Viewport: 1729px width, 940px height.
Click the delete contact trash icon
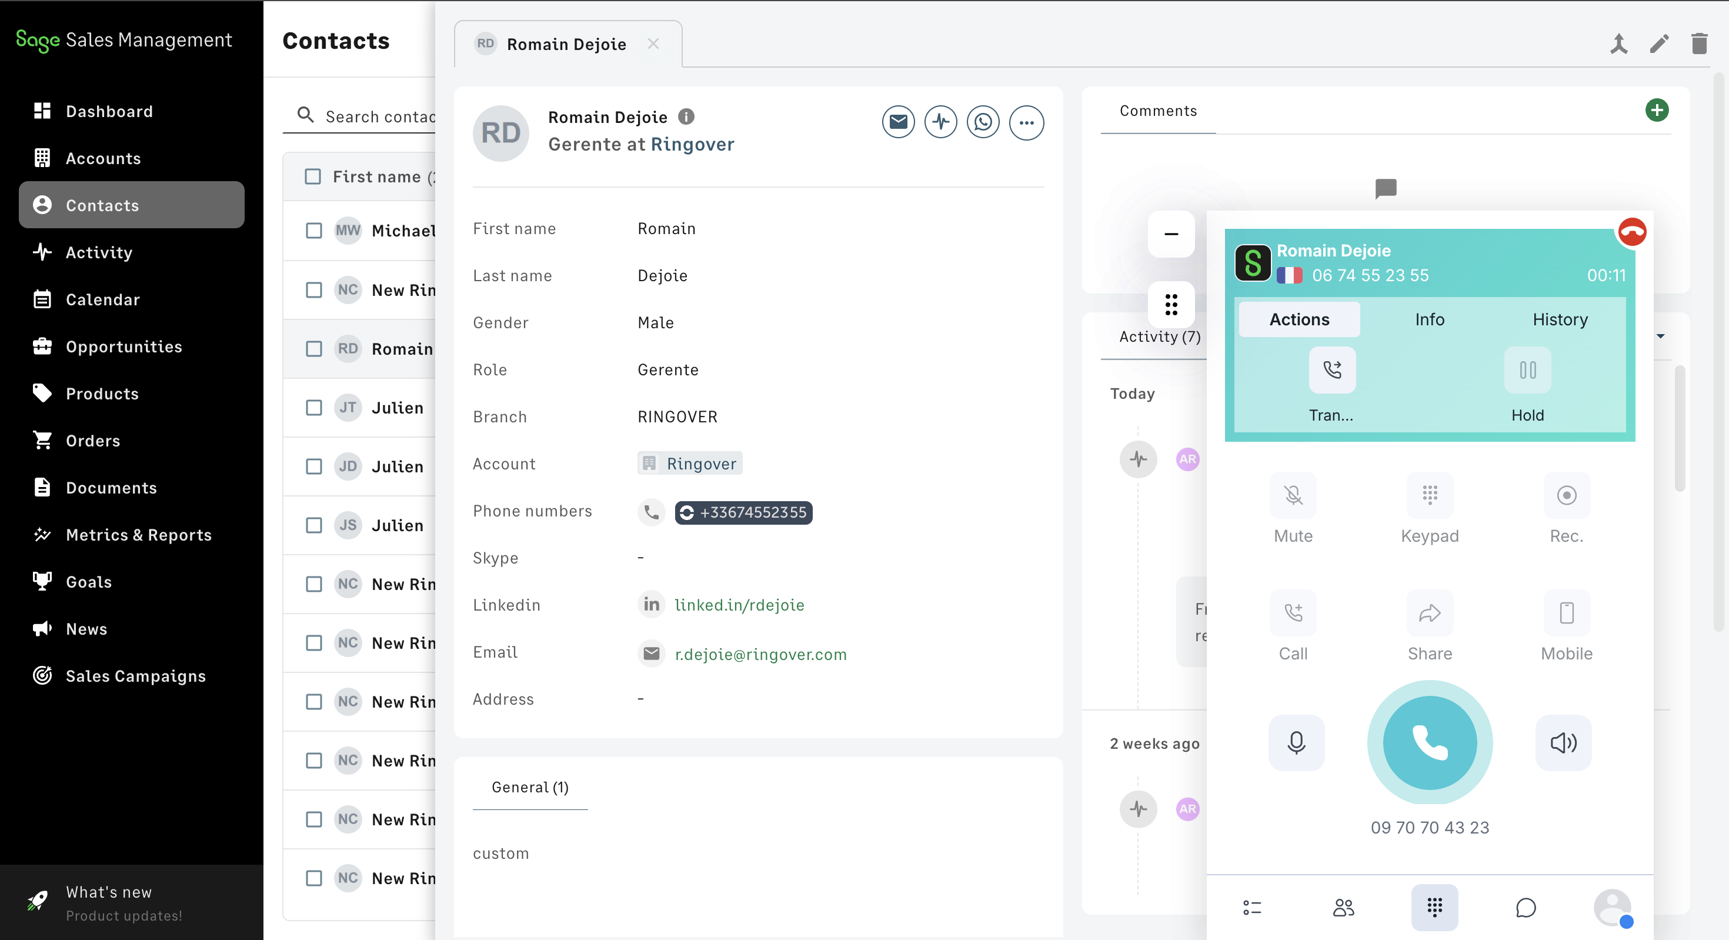click(x=1699, y=44)
